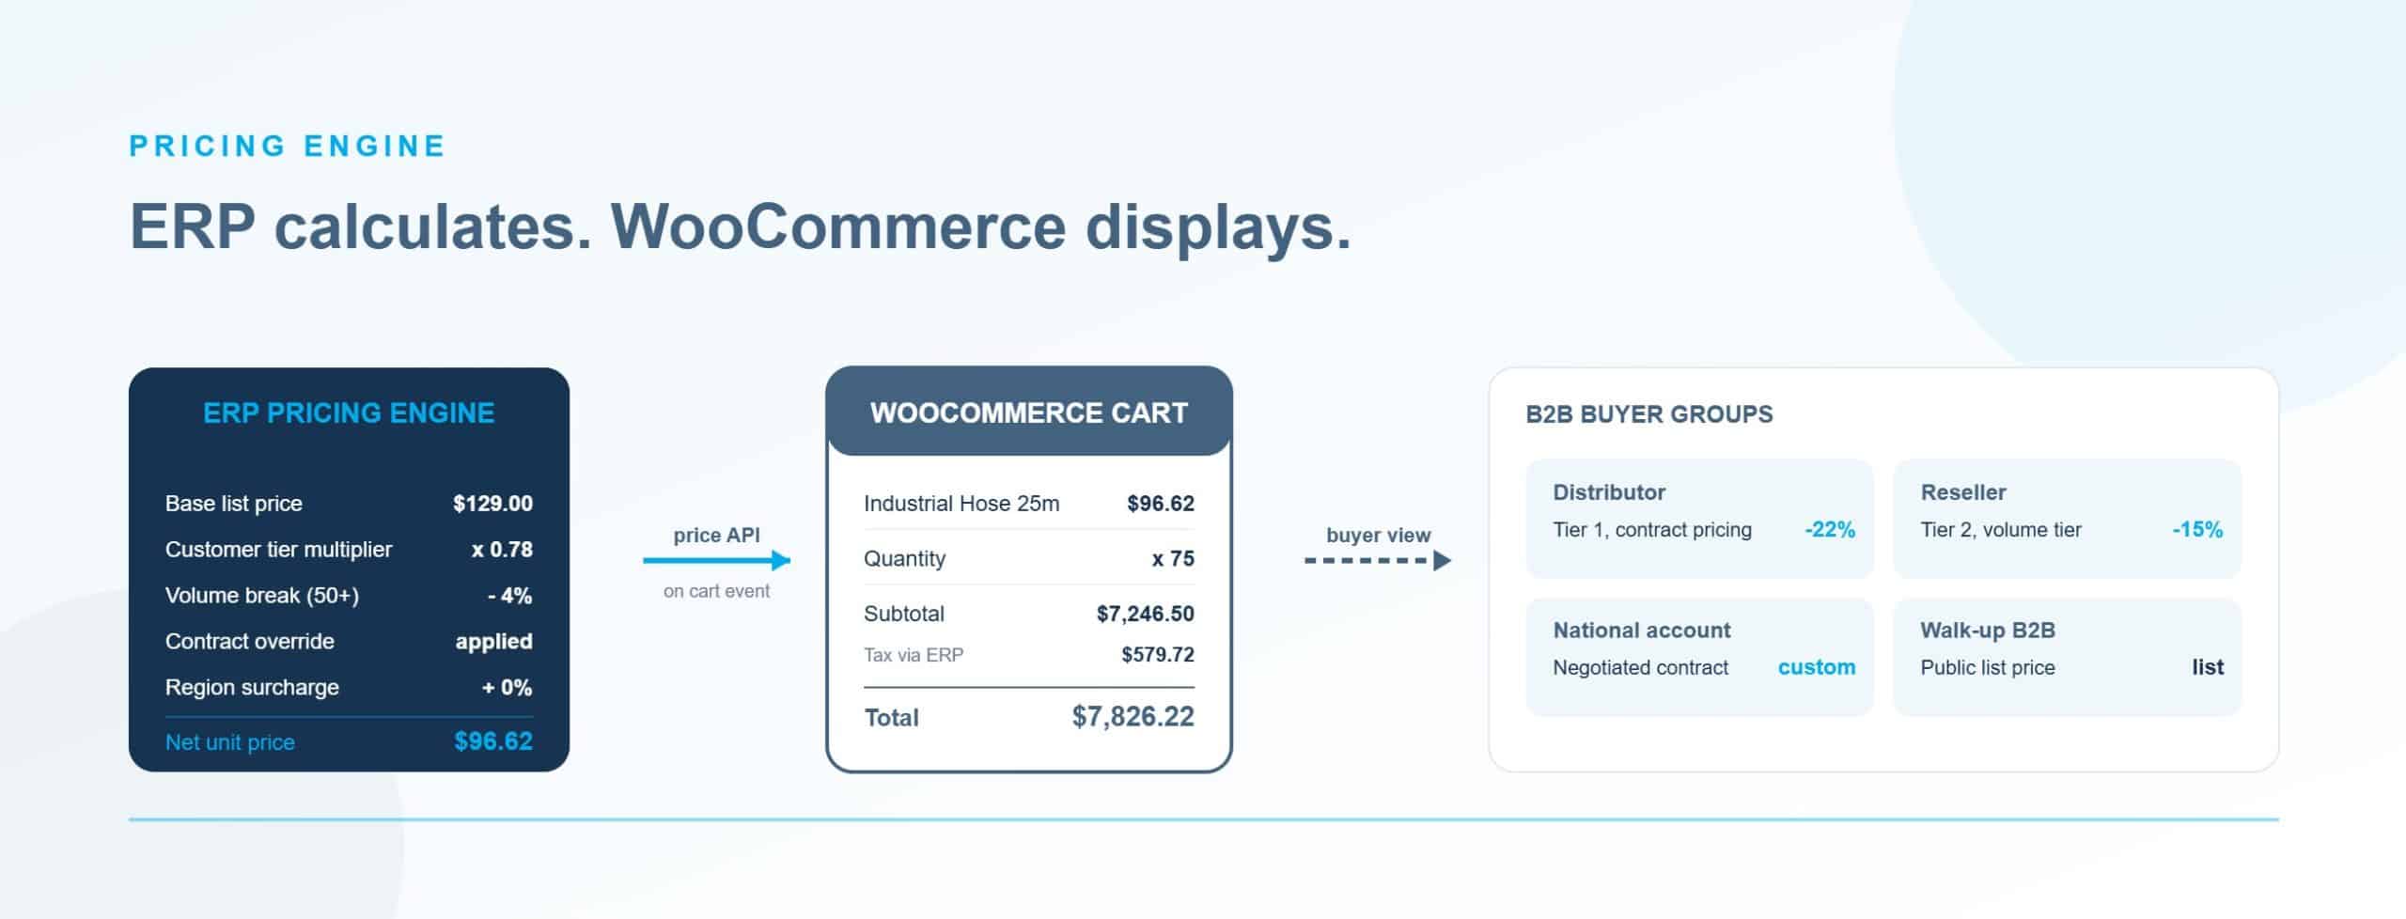Click the -22% Distributor discount
Viewport: 2406px width, 919px height.
1830,530
